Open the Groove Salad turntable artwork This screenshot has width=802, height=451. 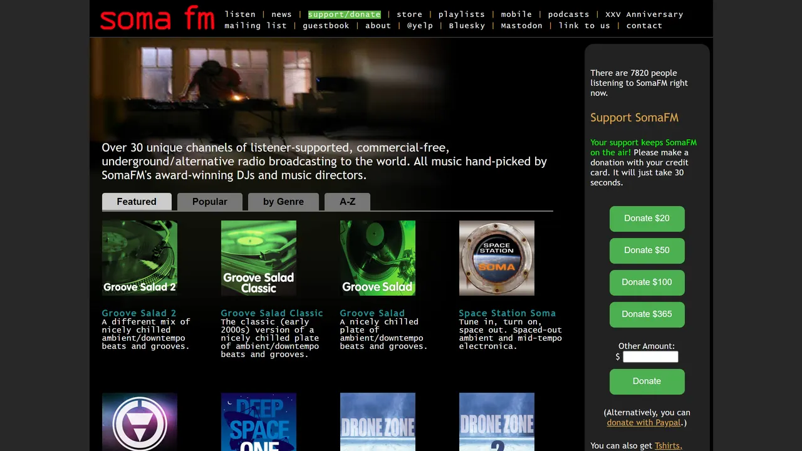click(x=378, y=258)
